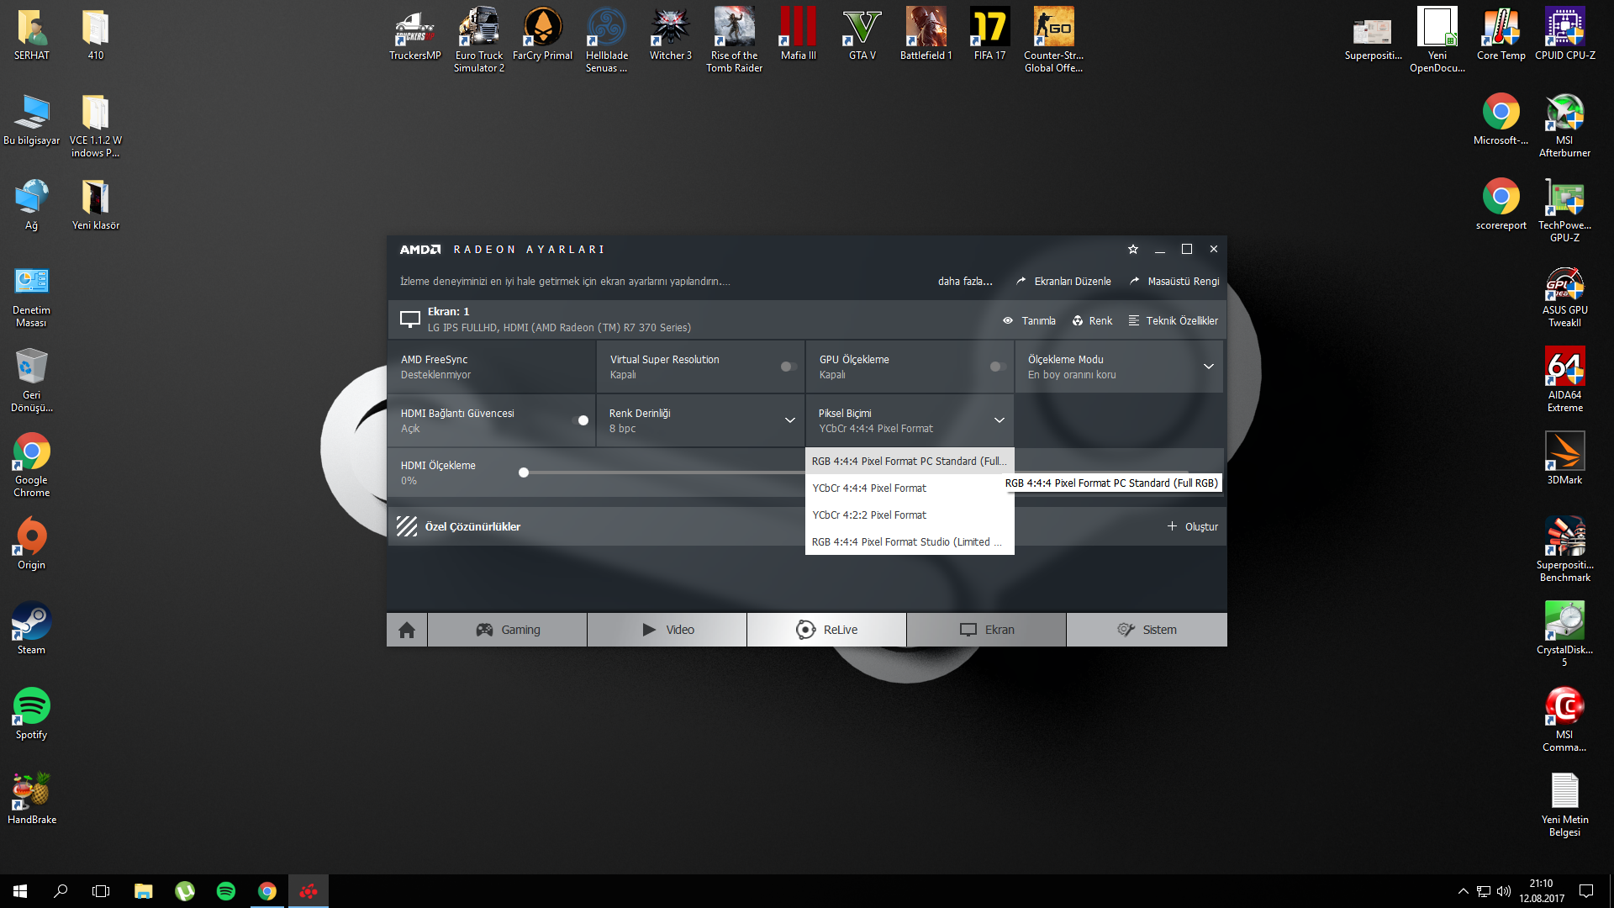Open Euro Truck Simulator 2 shortcut
This screenshot has width=1614, height=908.
point(479,40)
